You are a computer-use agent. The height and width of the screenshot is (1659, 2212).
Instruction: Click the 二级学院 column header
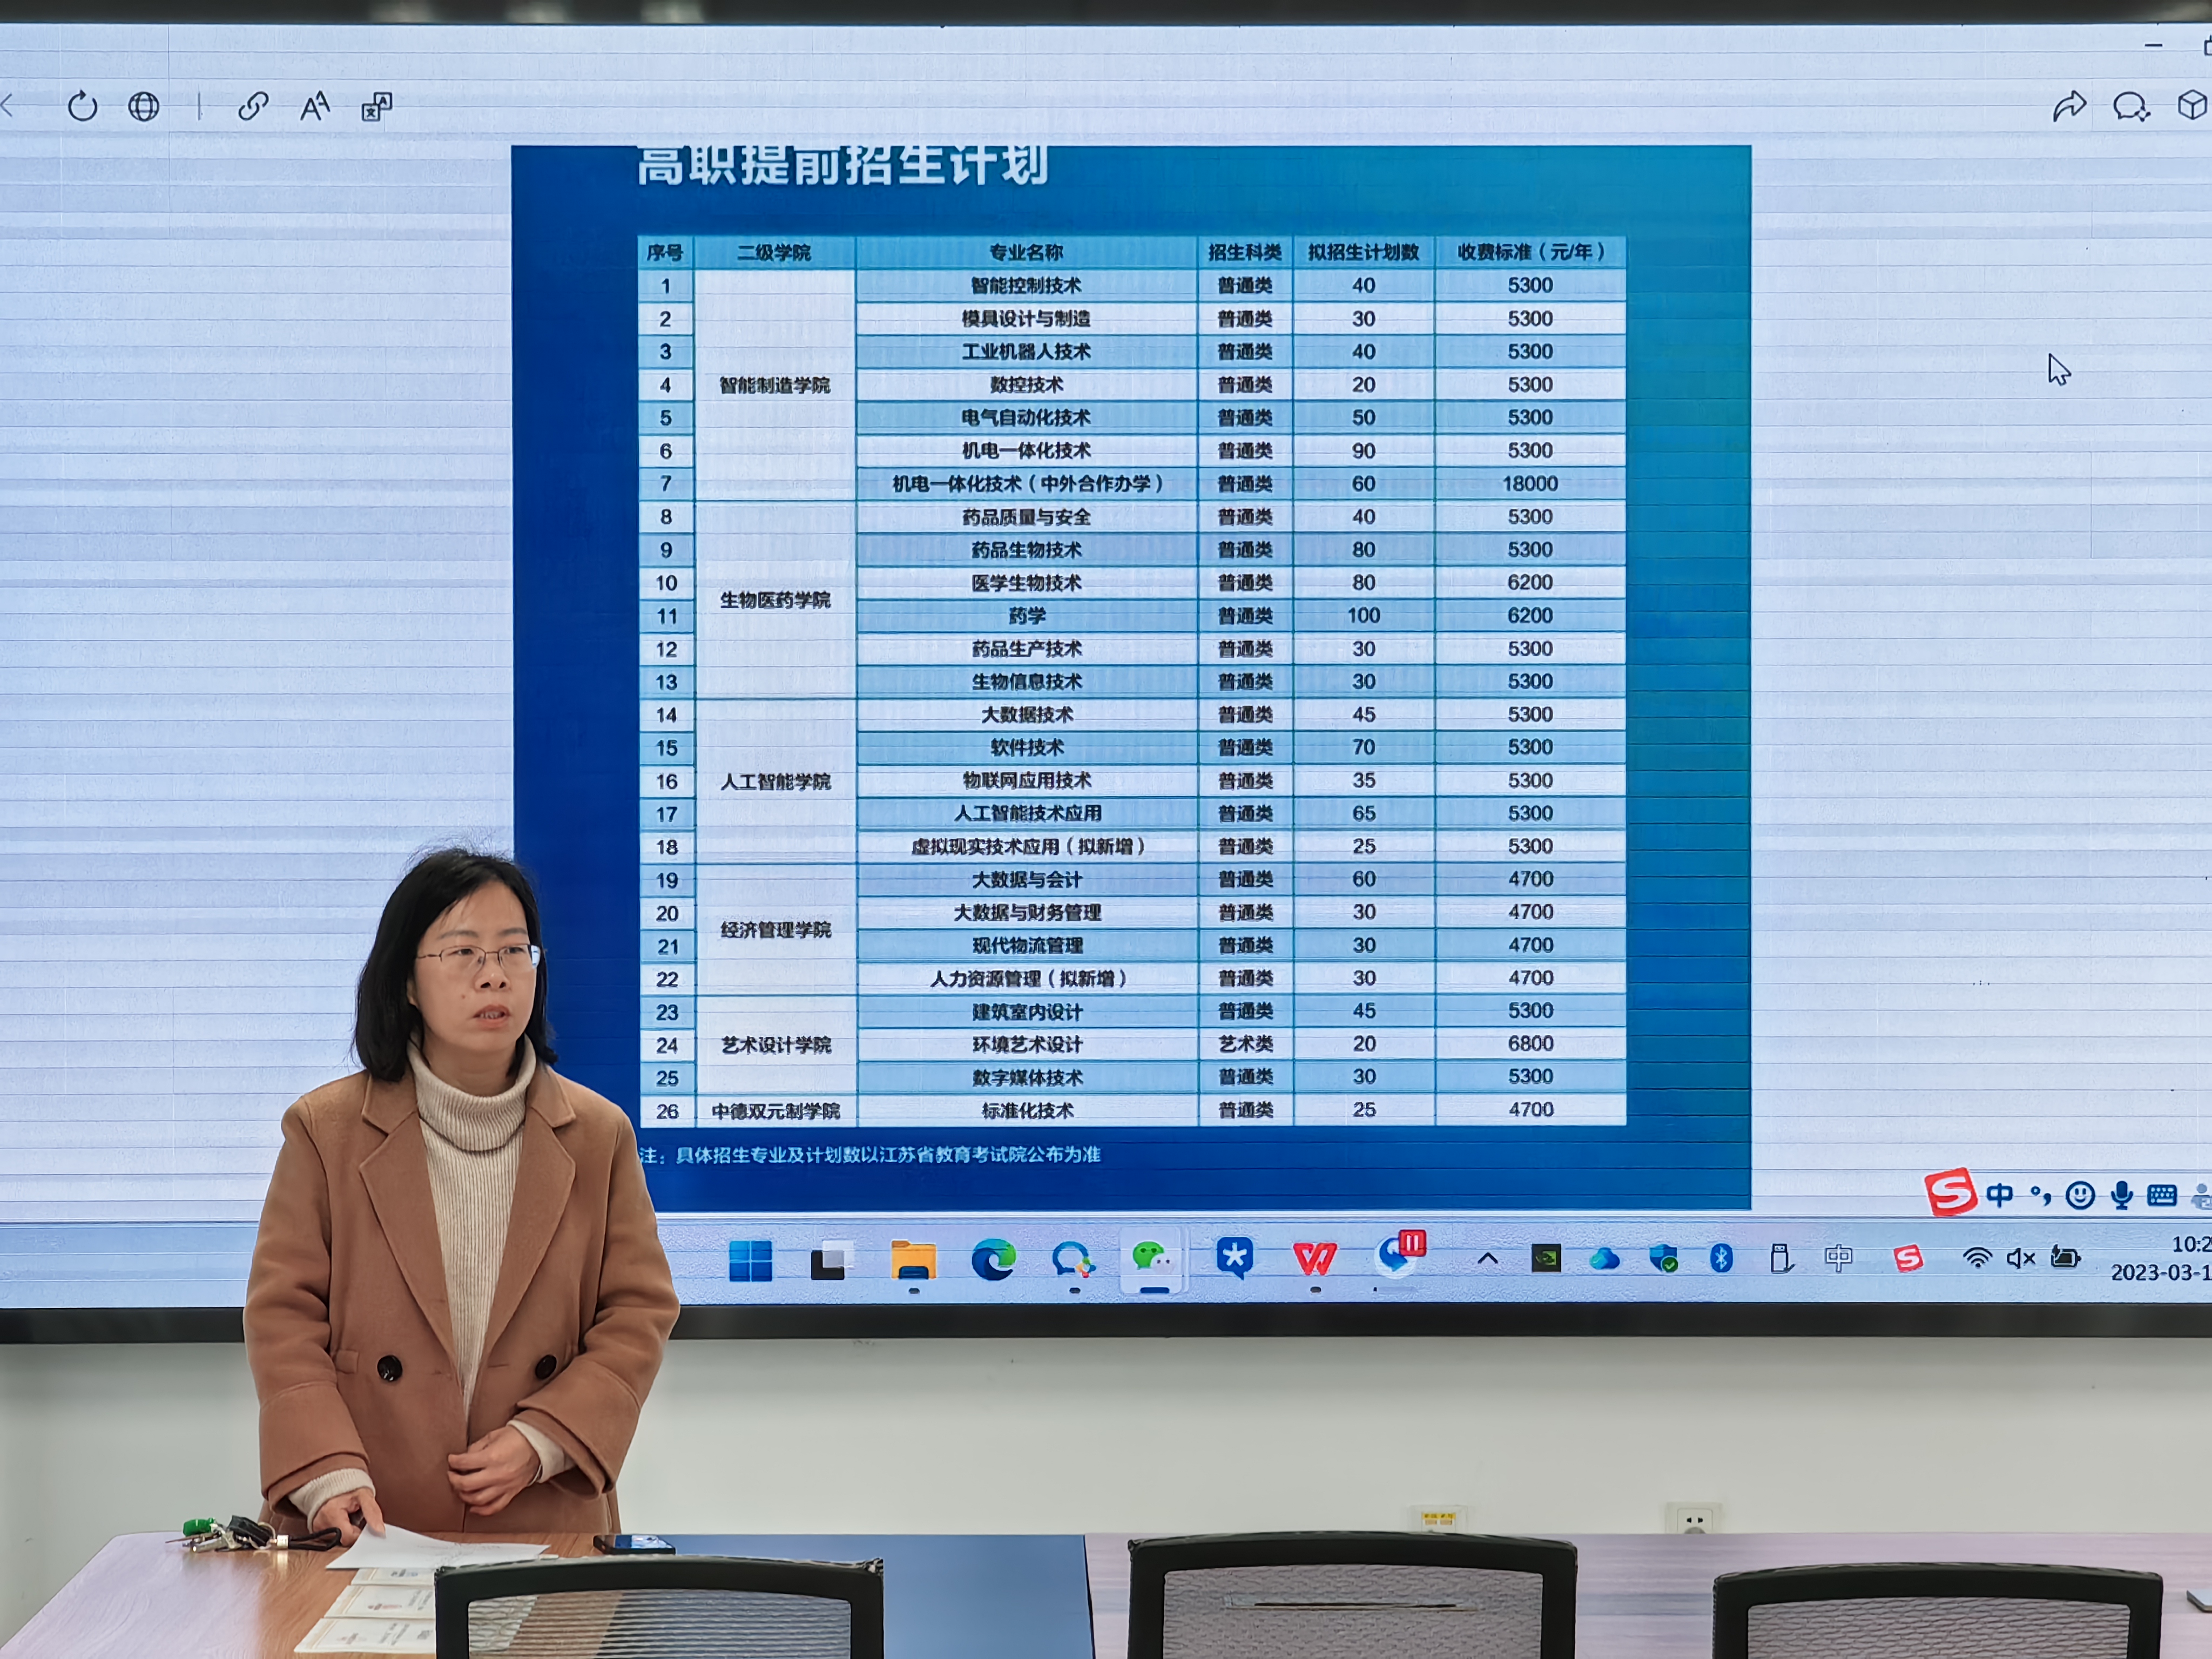pyautogui.click(x=775, y=253)
